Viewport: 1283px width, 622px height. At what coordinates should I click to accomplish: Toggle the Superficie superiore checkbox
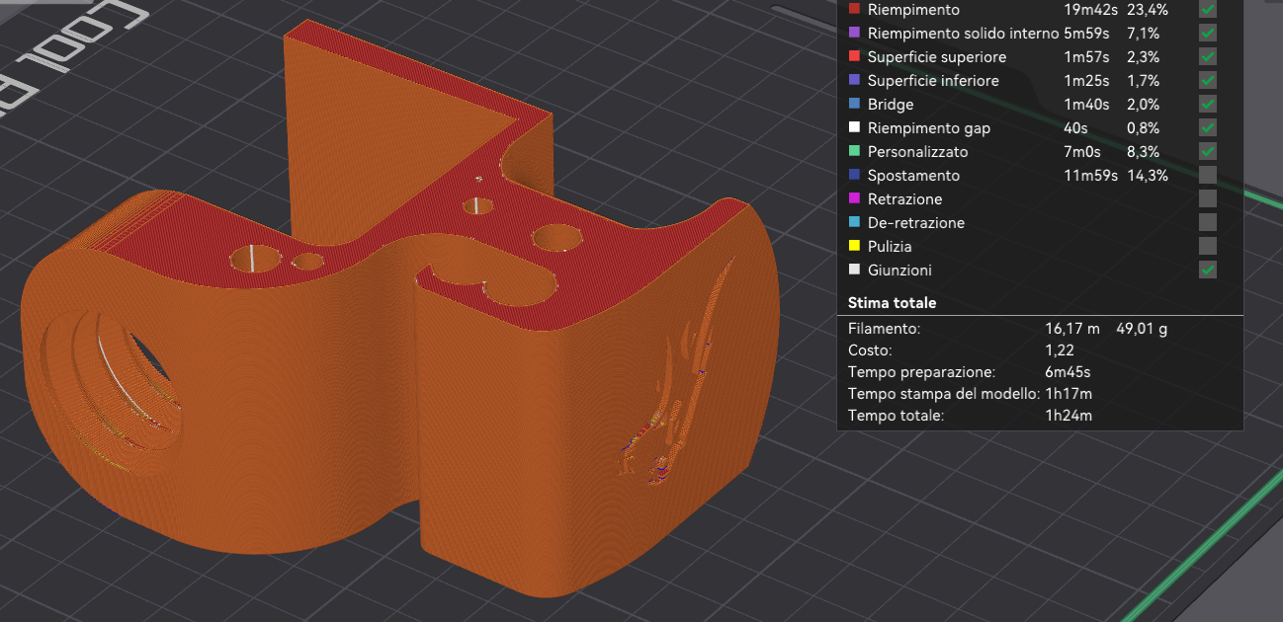[x=1208, y=57]
